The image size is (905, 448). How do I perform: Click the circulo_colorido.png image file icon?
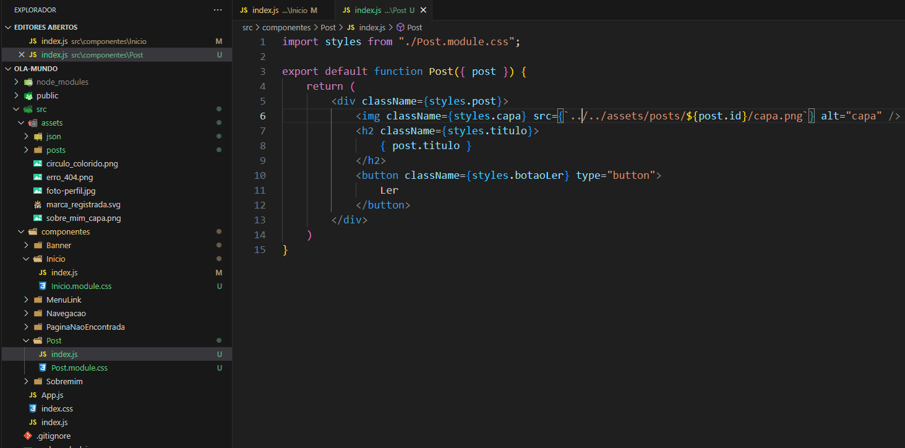pos(37,163)
